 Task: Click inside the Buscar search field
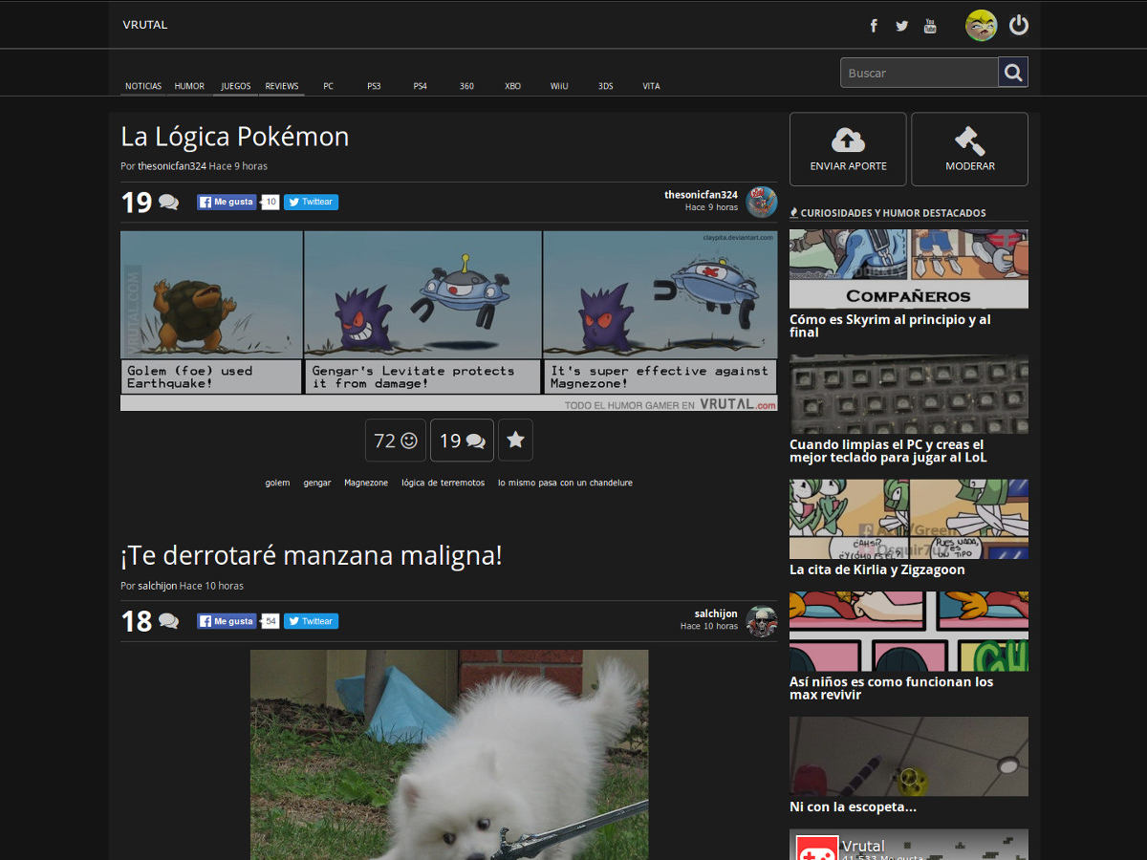[x=920, y=73]
